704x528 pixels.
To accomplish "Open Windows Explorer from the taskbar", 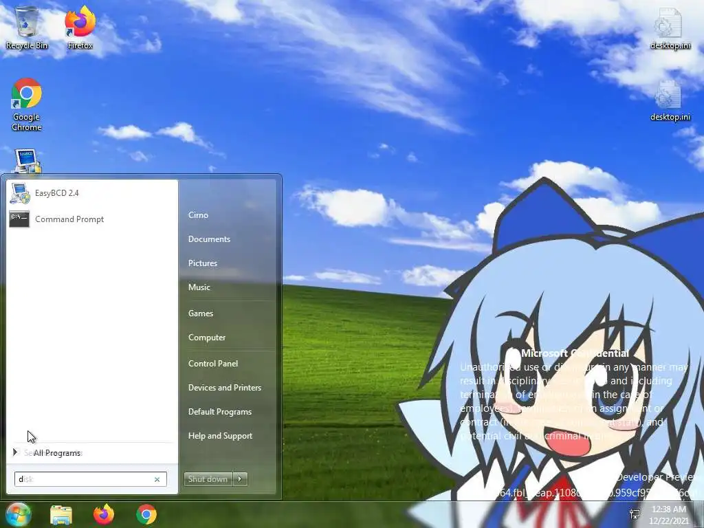I will click(61, 514).
